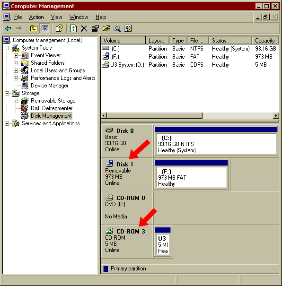Click the Back arrow toolbar icon
The image size is (282, 286).
pyautogui.click(x=8, y=28)
